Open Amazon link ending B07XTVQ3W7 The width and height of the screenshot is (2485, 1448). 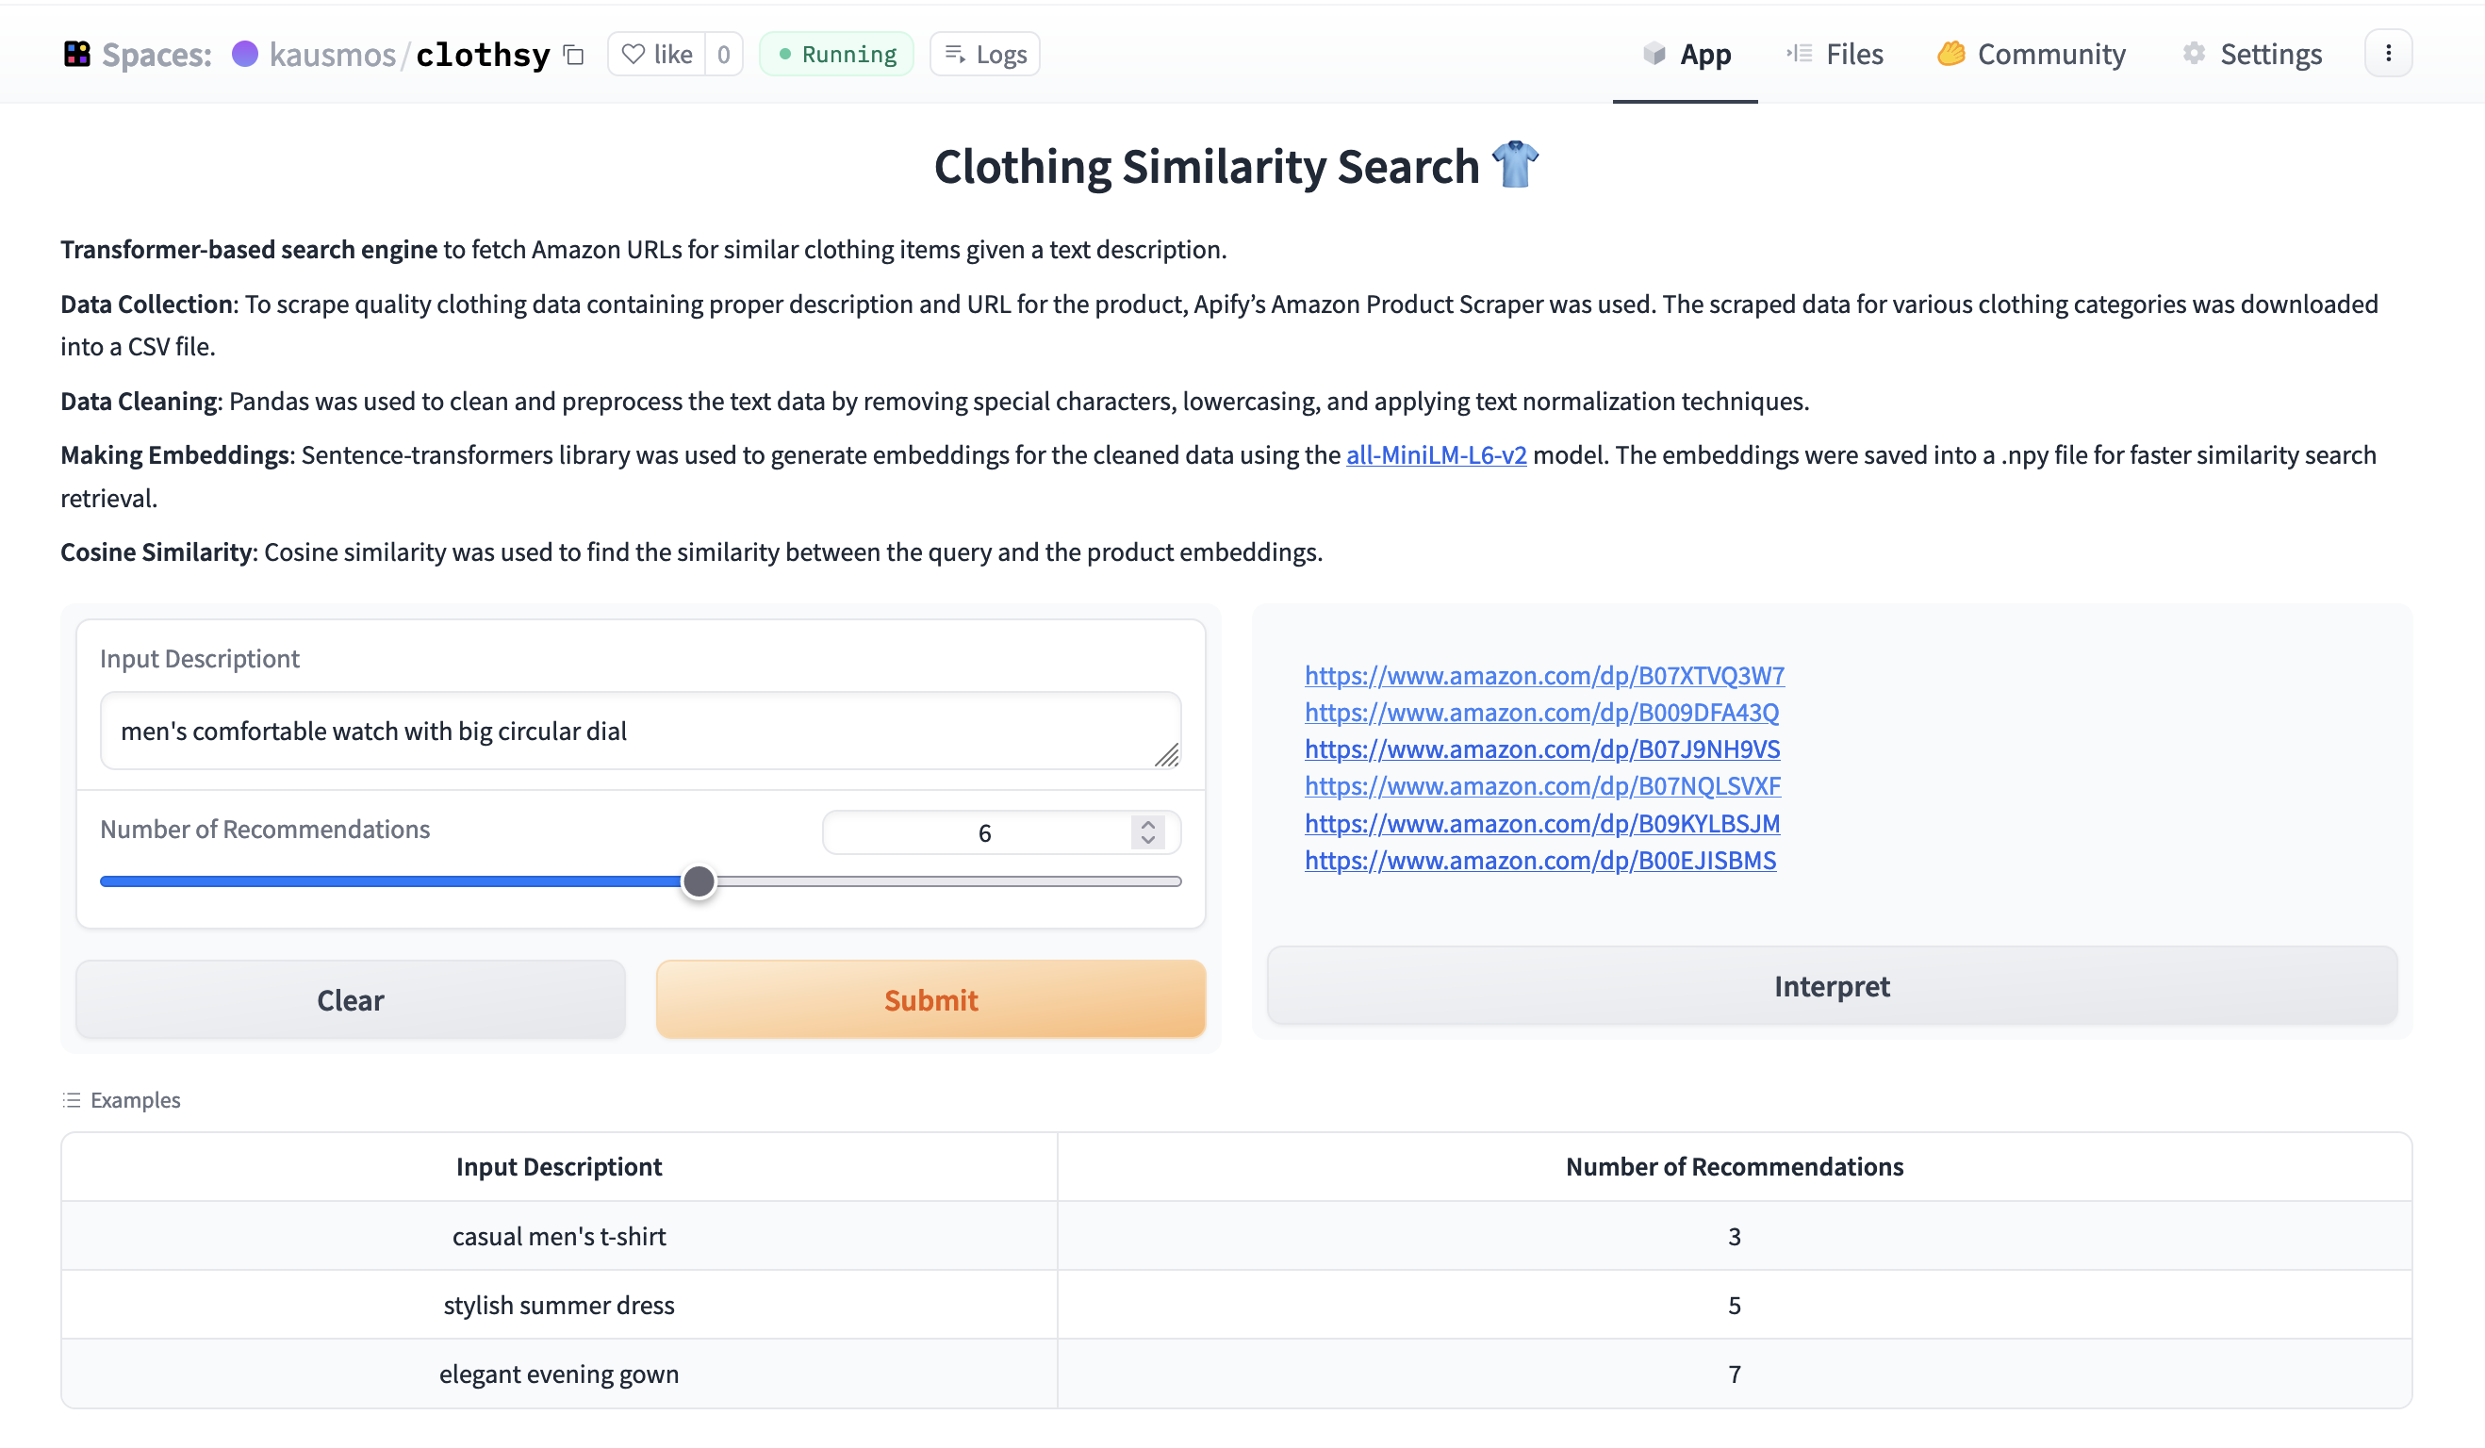pos(1544,676)
